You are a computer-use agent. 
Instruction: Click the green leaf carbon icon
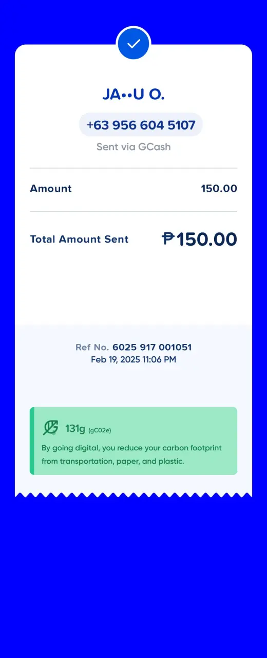[50, 428]
